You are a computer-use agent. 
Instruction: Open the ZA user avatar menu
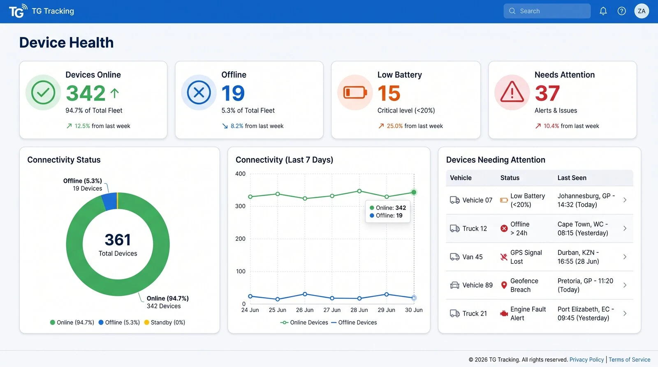pyautogui.click(x=642, y=11)
